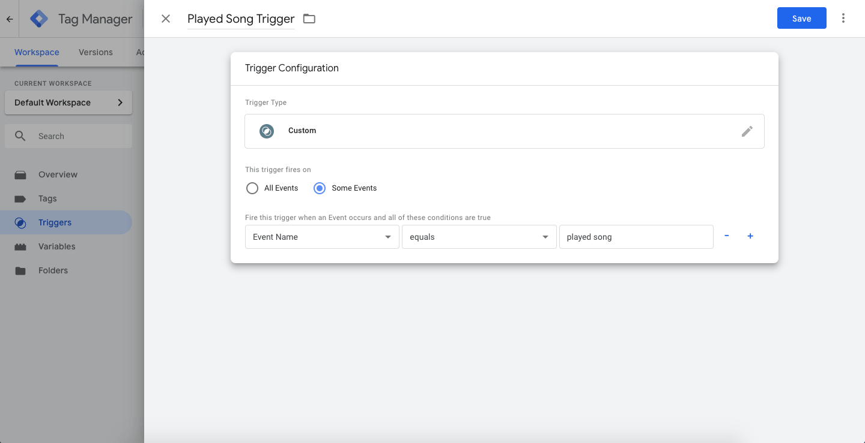865x443 pixels.
Task: Select the Some Events radio button
Action: point(320,188)
